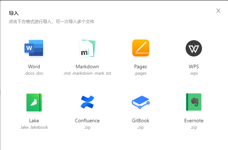228x150 pixels.
Task: Click the Confluence label
Action: tap(87, 120)
